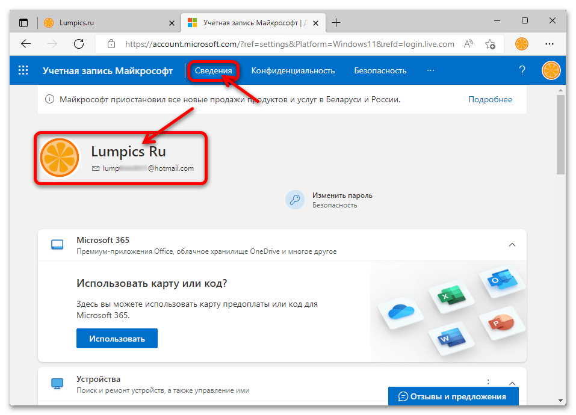This screenshot has width=576, height=415.
Task: Click the scrollbar down arrow
Action: [560, 401]
